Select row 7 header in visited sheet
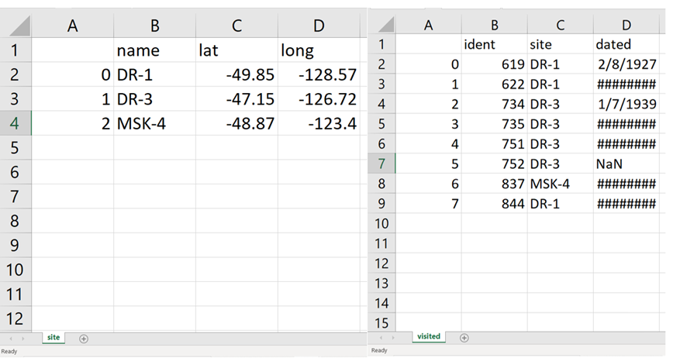 (381, 164)
